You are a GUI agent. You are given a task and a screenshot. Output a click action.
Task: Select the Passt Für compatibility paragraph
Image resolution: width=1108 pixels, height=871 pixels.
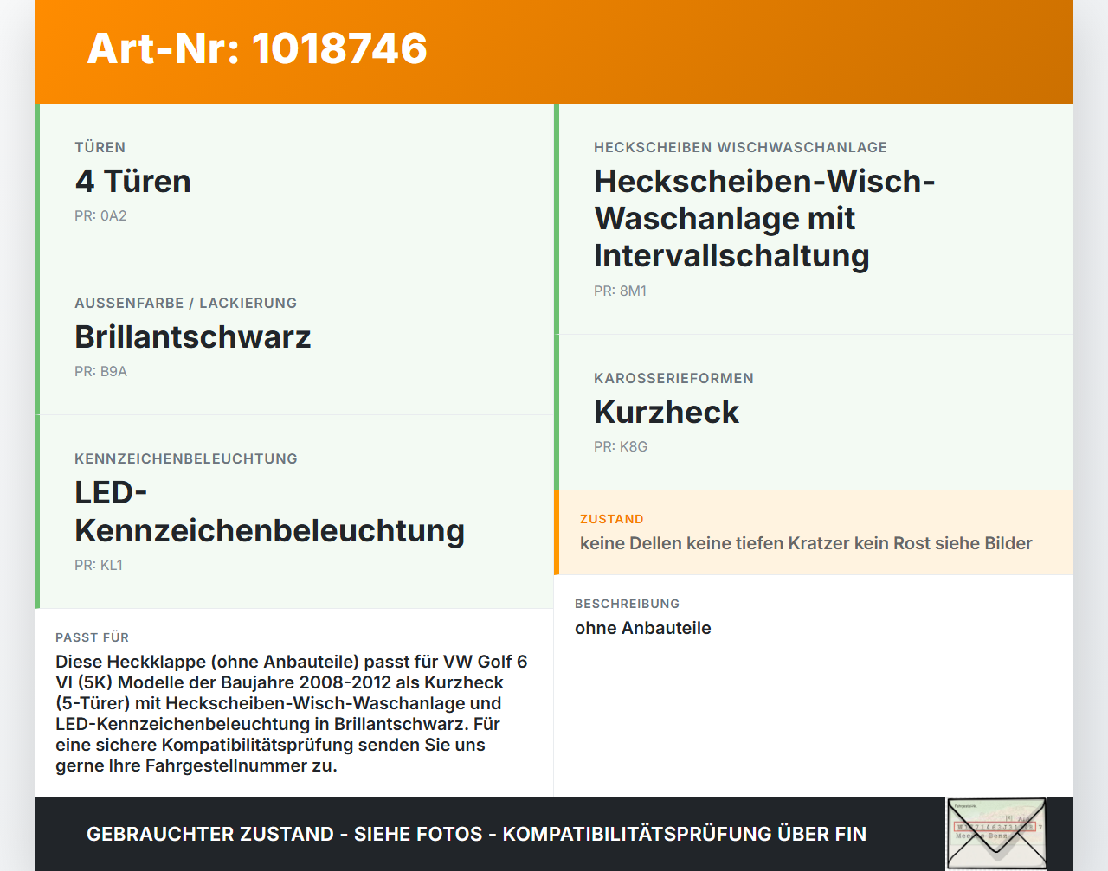pyautogui.click(x=293, y=713)
